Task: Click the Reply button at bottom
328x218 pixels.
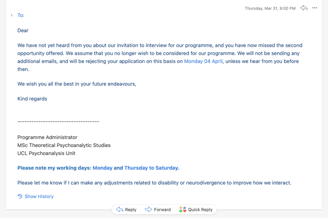Action: (x=126, y=209)
